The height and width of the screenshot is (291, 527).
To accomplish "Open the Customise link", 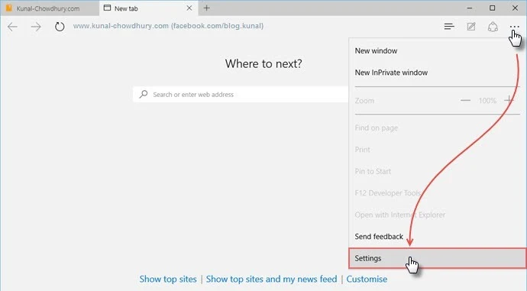I will 367,280.
